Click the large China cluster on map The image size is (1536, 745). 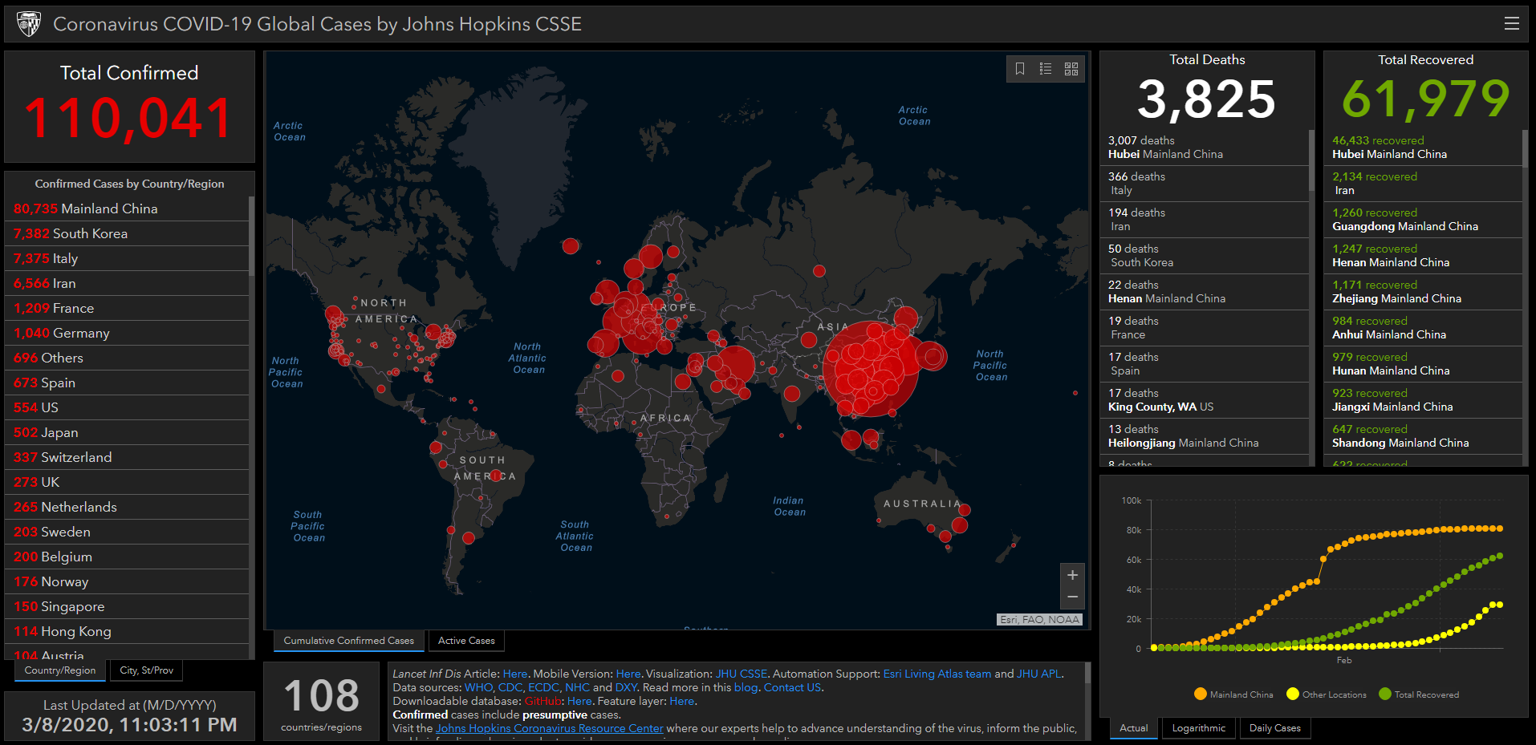[x=872, y=369]
